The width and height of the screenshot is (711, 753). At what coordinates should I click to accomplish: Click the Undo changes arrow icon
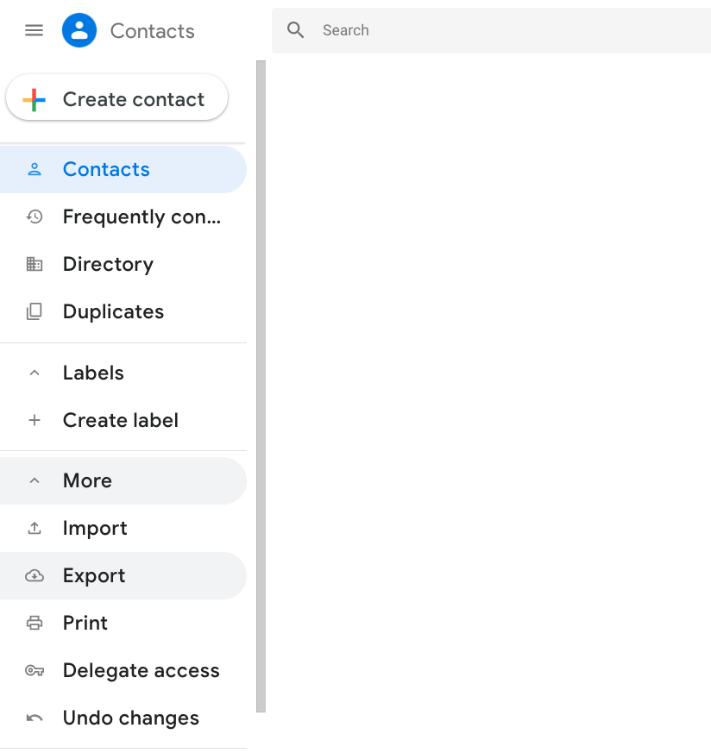(x=35, y=718)
